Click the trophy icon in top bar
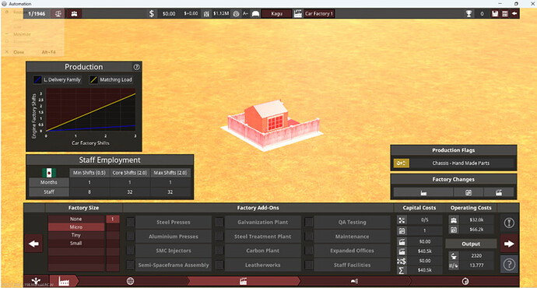 [x=469, y=14]
